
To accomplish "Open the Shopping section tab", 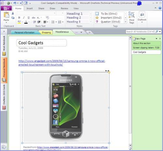I will coord(46,32).
